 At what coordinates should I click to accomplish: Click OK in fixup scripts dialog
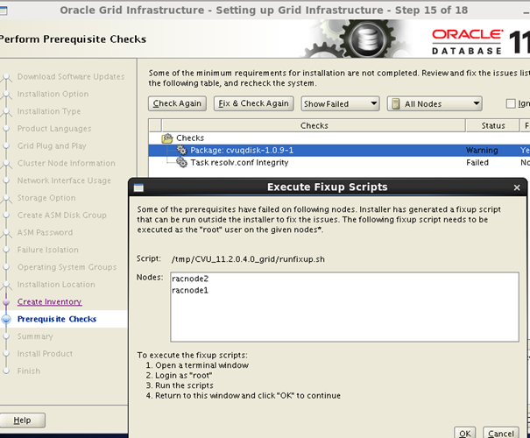click(x=465, y=433)
